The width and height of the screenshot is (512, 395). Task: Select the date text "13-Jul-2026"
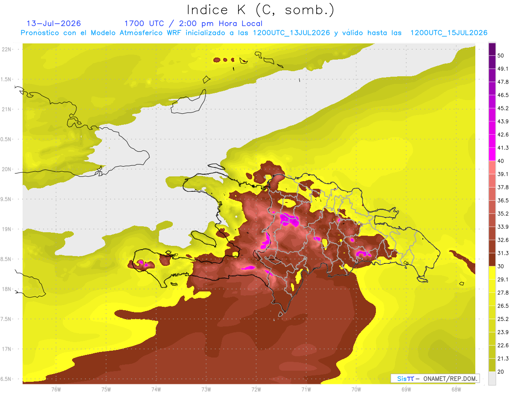pos(54,23)
